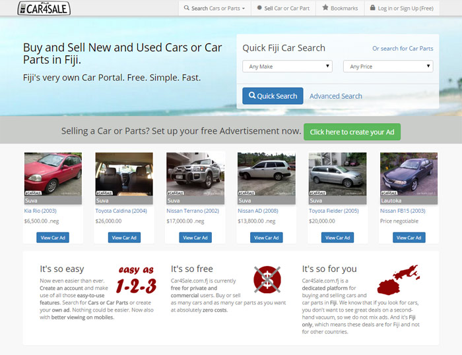Viewport: 462px width, 355px height.
Task: Open the Toyota Fielder (2005) title link
Action: (x=334, y=211)
